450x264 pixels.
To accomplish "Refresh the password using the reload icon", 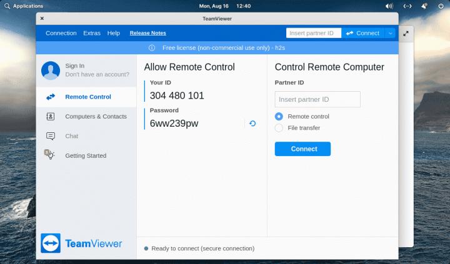I will click(x=252, y=124).
